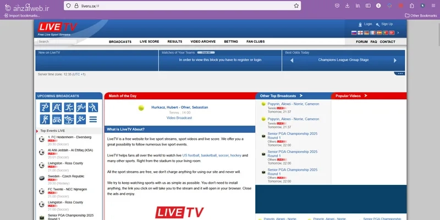Switch language with the German flag
440x220 pixels.
click(x=366, y=33)
